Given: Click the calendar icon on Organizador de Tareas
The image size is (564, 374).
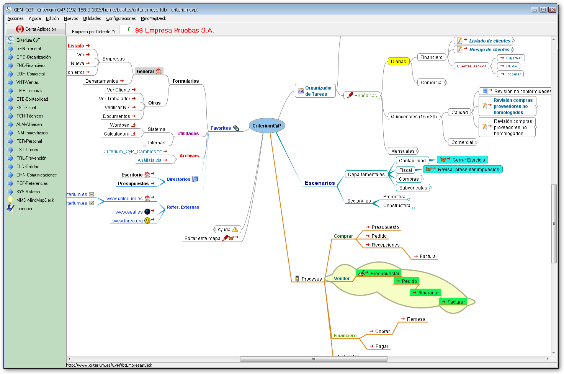Looking at the screenshot, I should [301, 91].
